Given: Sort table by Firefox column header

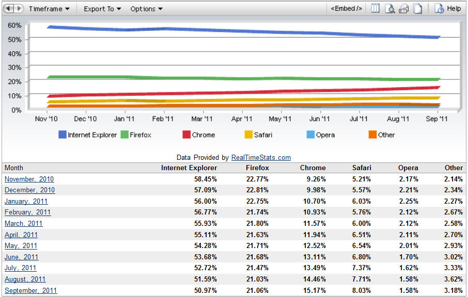Looking at the screenshot, I should (x=257, y=168).
